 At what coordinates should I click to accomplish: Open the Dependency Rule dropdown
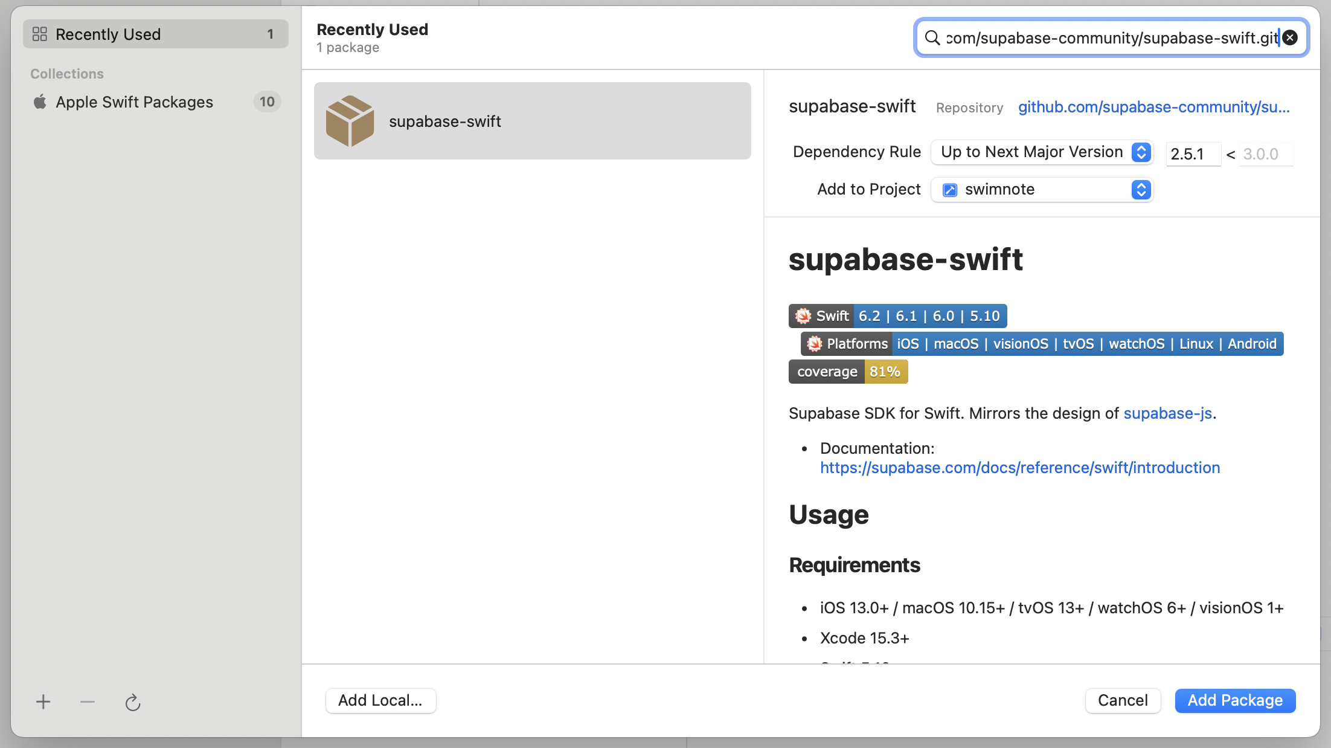[1042, 152]
